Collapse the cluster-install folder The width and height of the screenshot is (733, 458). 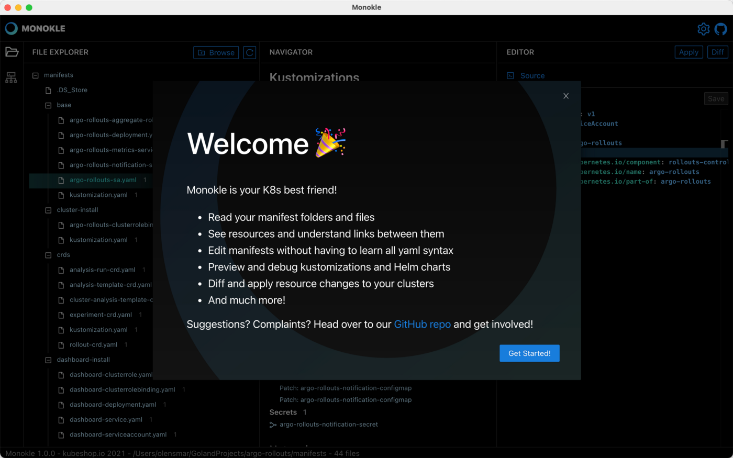(x=48, y=210)
